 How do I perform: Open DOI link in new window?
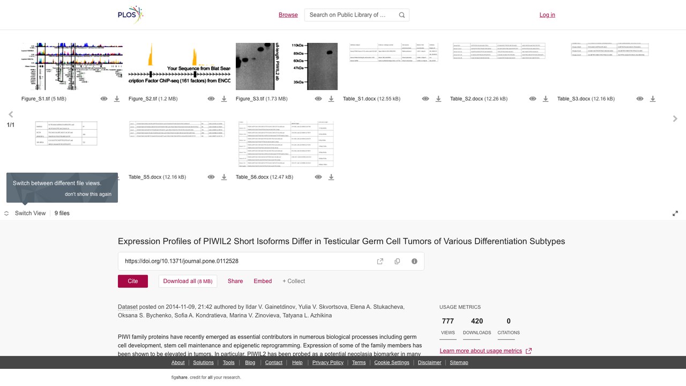[380, 261]
